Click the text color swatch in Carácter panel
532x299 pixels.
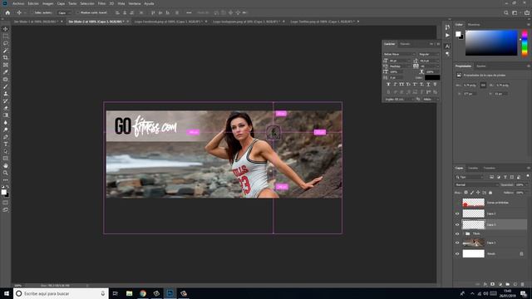[x=432, y=77]
